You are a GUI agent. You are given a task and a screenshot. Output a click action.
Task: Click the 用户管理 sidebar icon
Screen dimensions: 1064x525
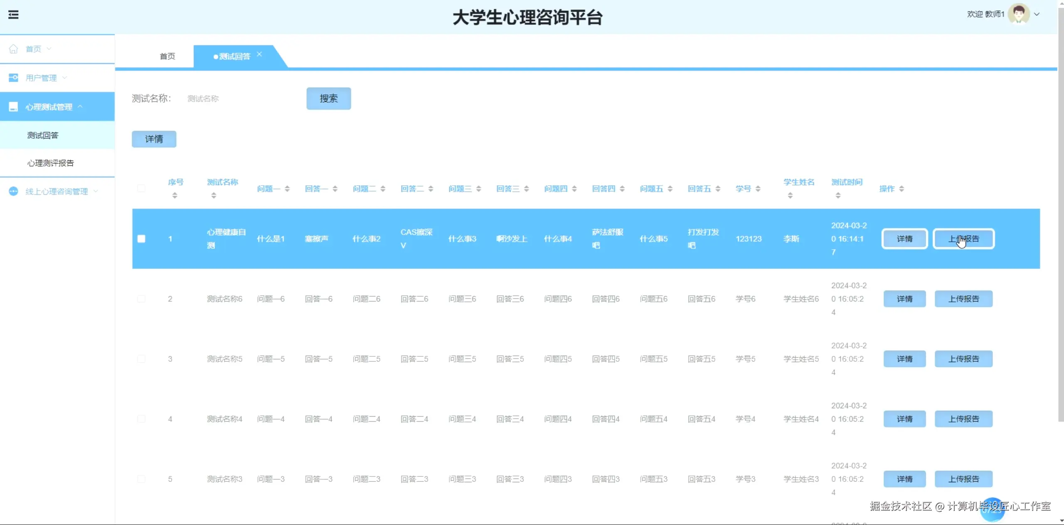(13, 78)
